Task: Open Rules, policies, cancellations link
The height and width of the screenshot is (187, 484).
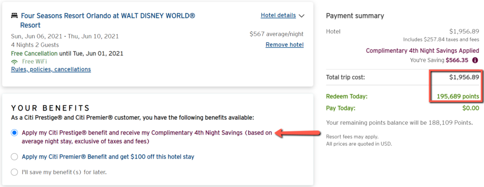Action: tap(51, 69)
